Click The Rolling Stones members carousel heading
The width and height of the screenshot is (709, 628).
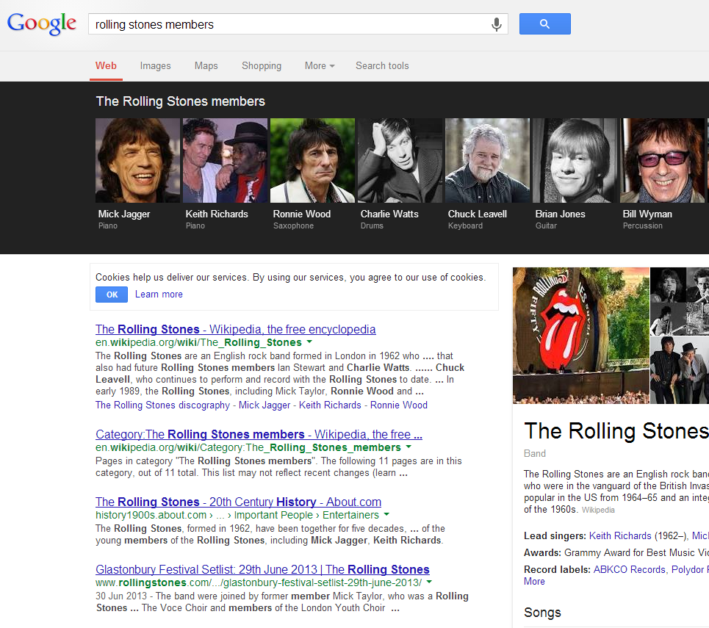pyautogui.click(x=181, y=101)
